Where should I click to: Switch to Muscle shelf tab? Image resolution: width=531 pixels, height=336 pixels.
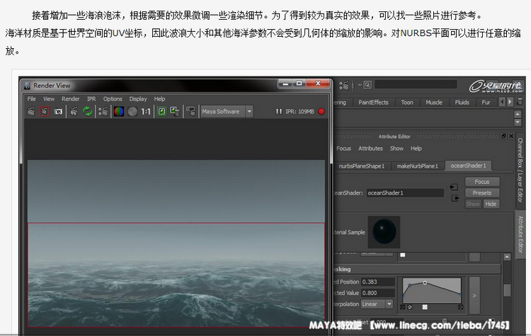pos(434,102)
